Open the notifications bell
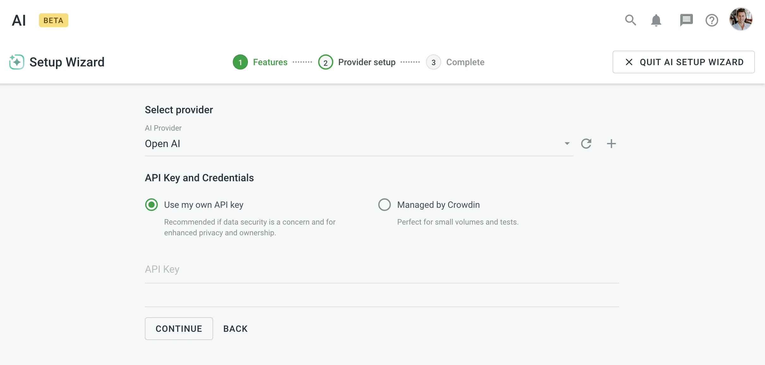The height and width of the screenshot is (365, 765). point(656,20)
